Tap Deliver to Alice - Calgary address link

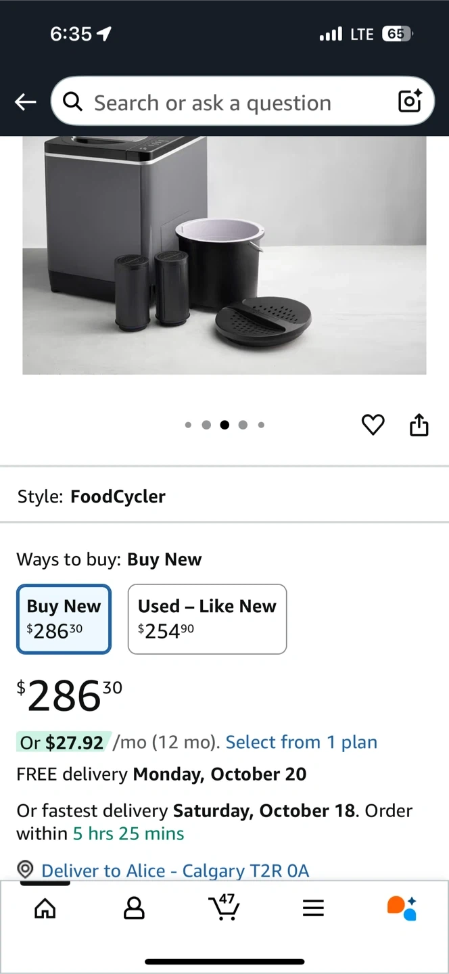point(175,871)
